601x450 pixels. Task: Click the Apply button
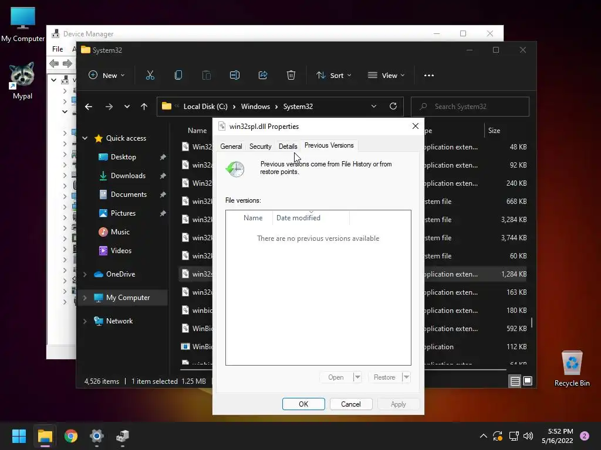399,404
